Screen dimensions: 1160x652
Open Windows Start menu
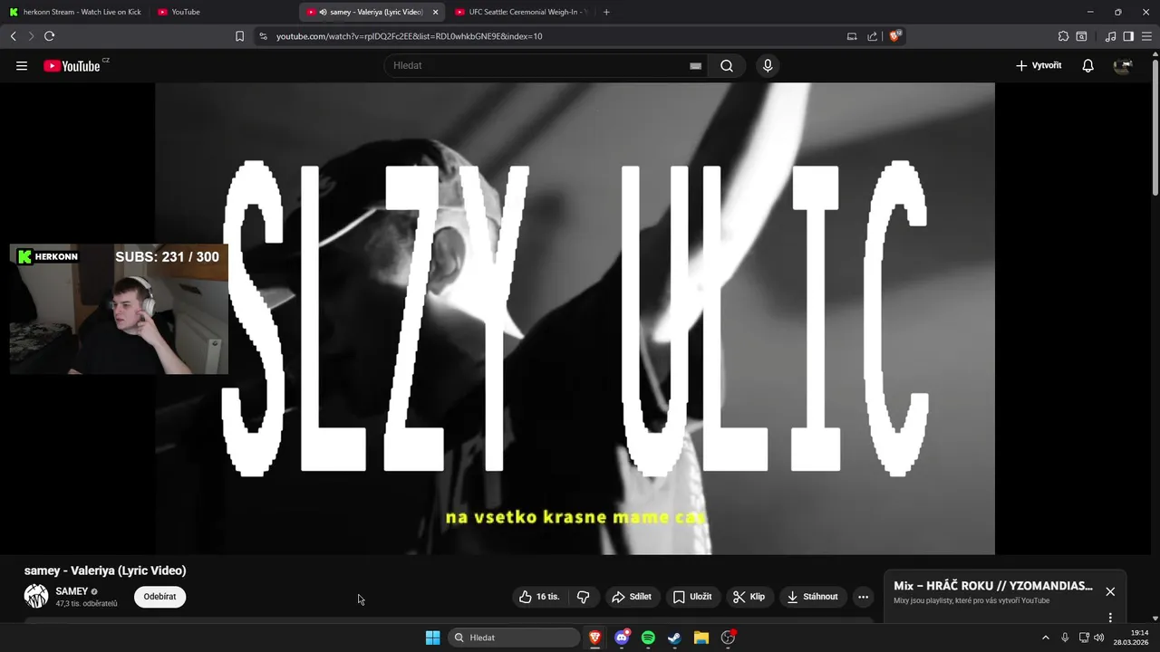click(432, 638)
